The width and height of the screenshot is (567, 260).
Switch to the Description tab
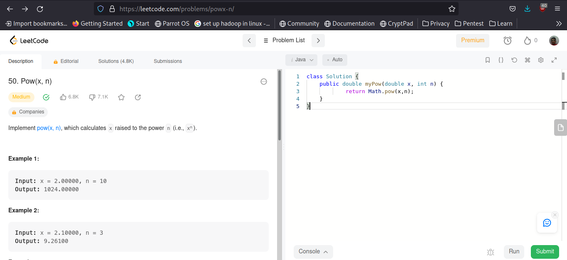[x=21, y=61]
